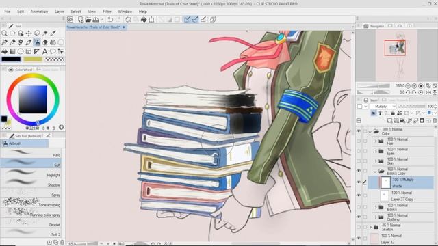
Task: Select the Zoom magnifier tool
Action: (x=5, y=33)
